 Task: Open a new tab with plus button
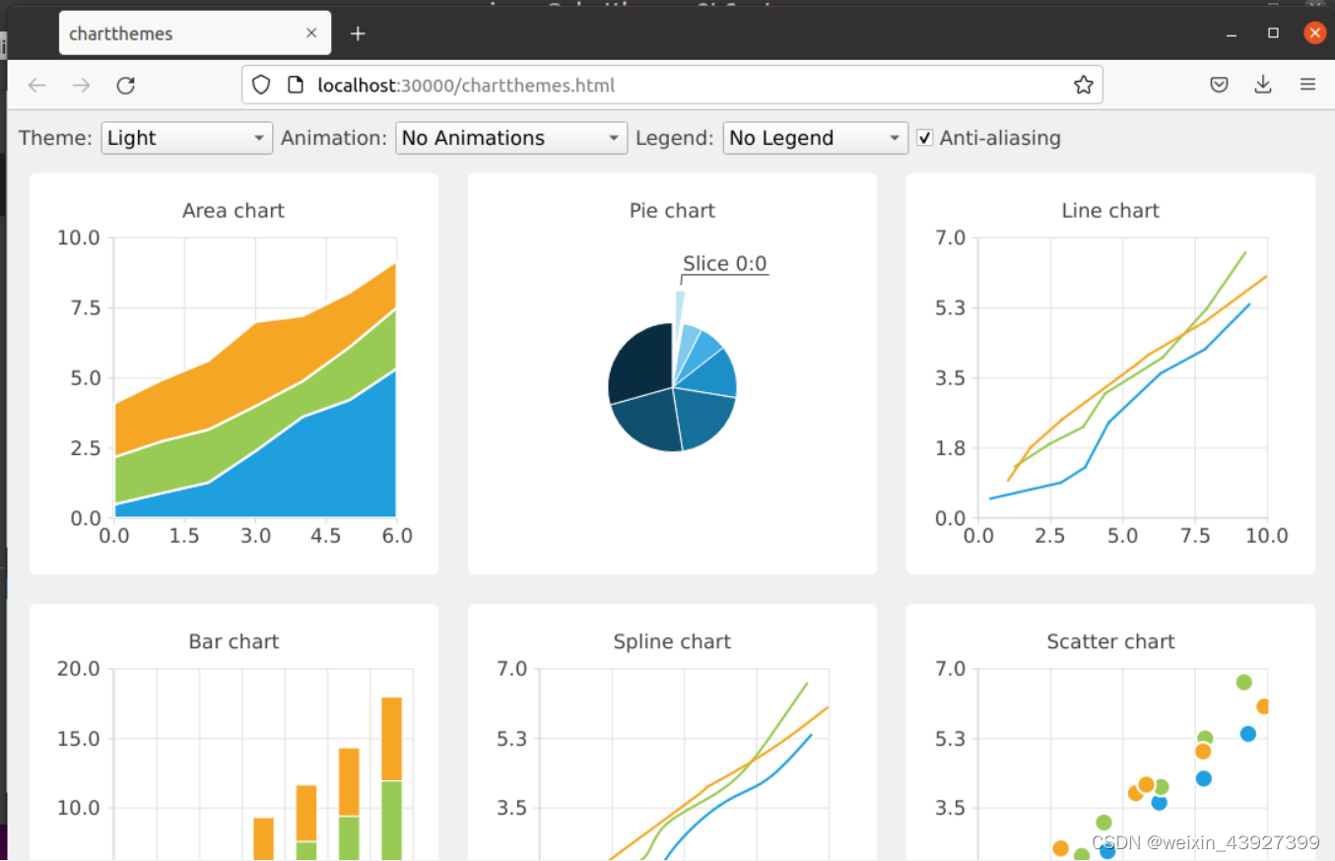click(358, 33)
